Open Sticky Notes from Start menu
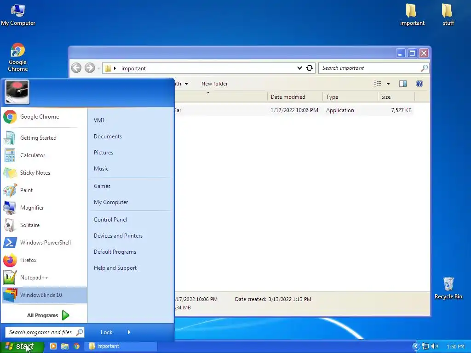This screenshot has width=471, height=353. [x=44, y=173]
